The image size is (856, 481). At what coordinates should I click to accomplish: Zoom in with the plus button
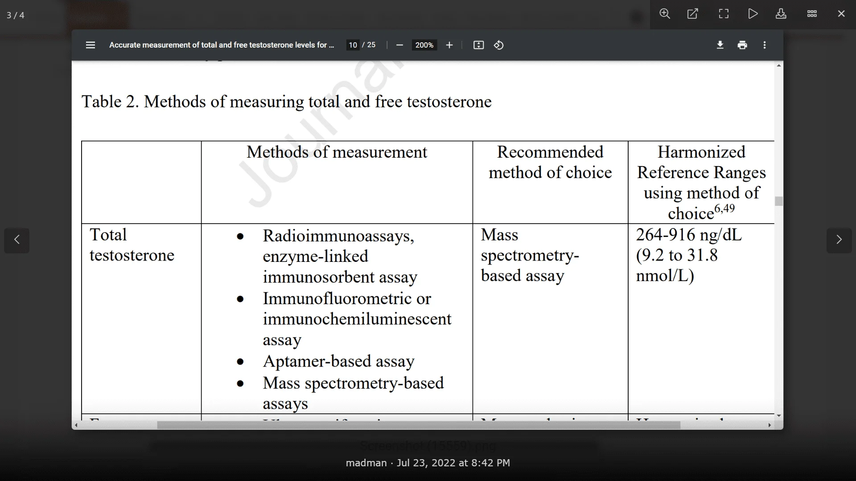pyautogui.click(x=449, y=45)
